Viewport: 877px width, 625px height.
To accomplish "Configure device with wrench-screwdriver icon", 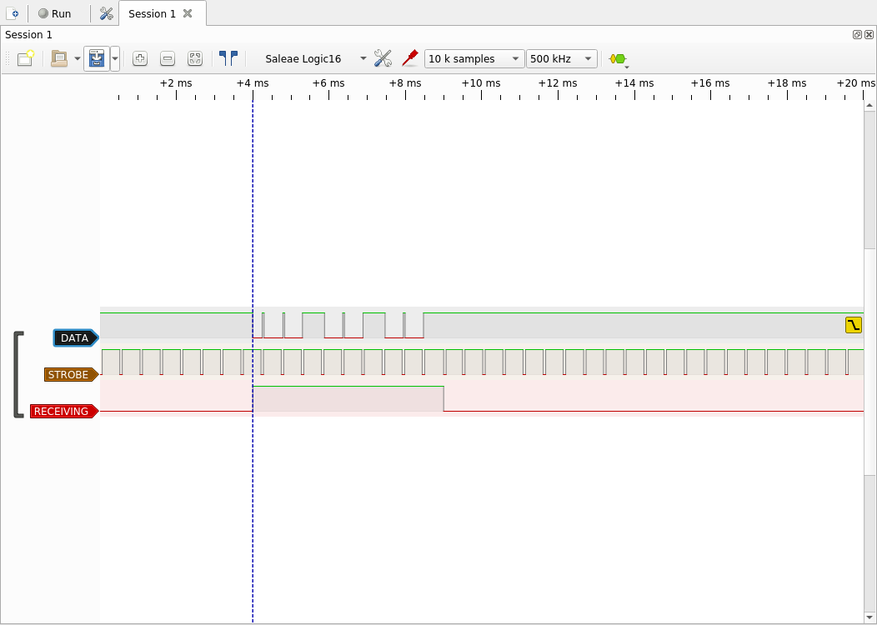I will point(383,58).
